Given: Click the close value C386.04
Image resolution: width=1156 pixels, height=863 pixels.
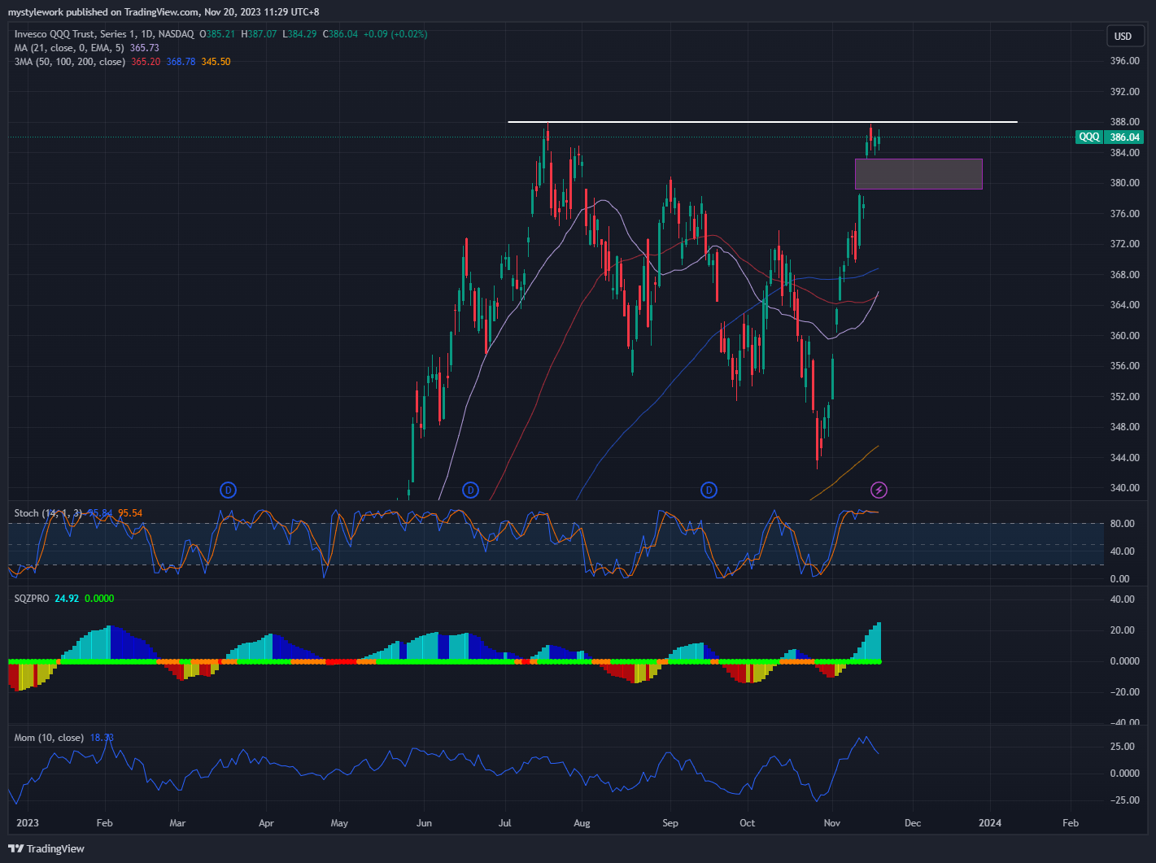Looking at the screenshot, I should coord(341,34).
